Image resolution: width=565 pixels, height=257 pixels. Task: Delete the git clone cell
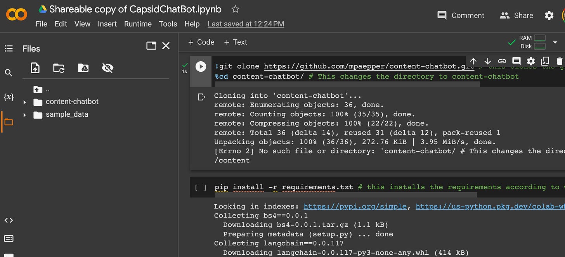[x=559, y=61]
